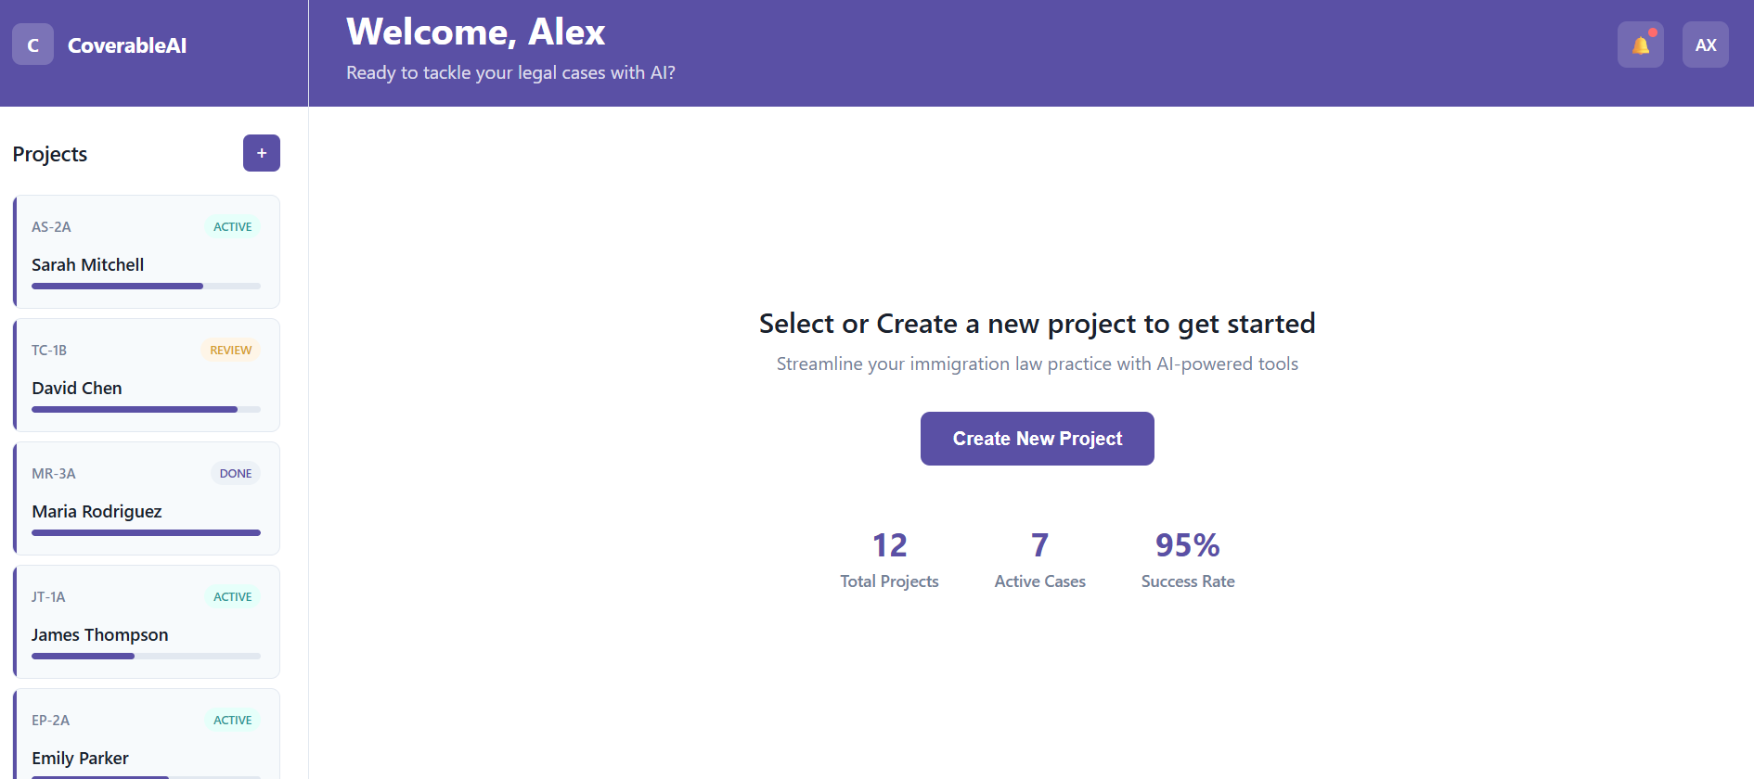Open the AX user avatar menu

point(1705,45)
